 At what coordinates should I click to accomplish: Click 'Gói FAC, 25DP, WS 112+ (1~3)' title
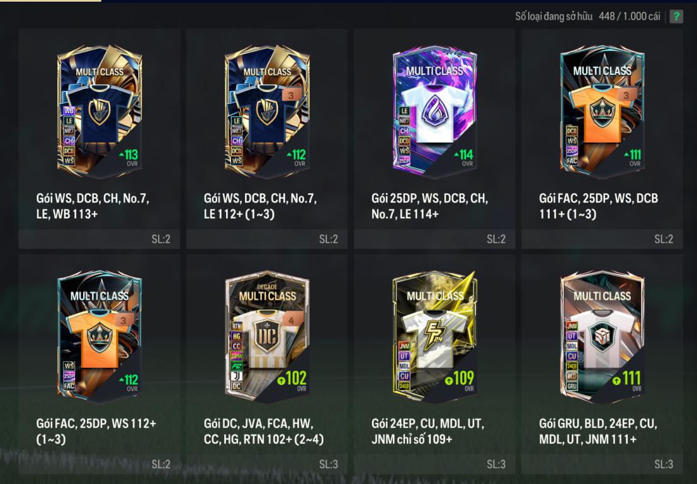[96, 431]
